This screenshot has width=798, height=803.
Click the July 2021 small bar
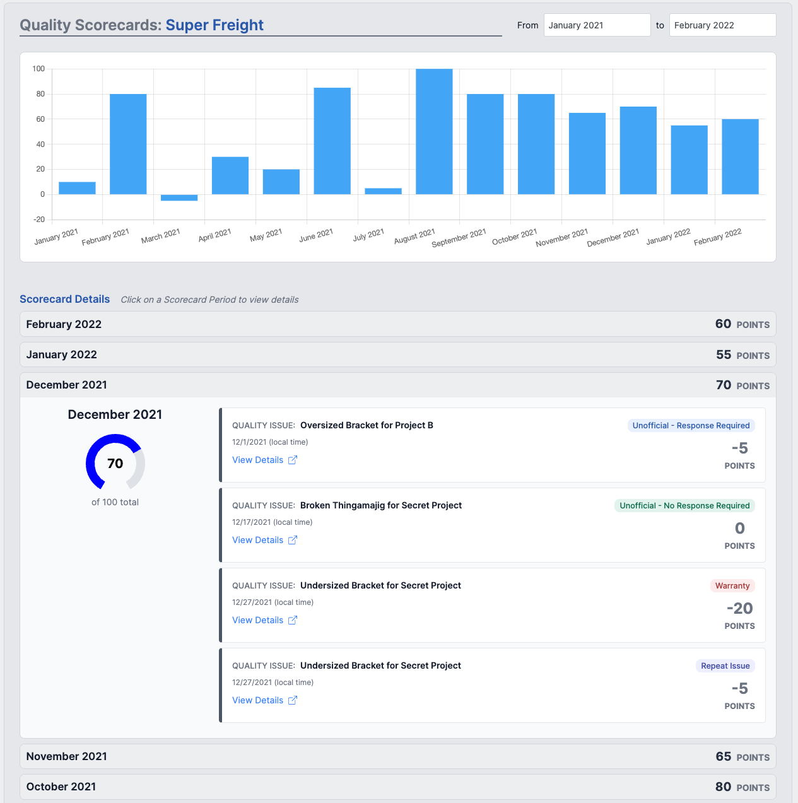pyautogui.click(x=383, y=191)
